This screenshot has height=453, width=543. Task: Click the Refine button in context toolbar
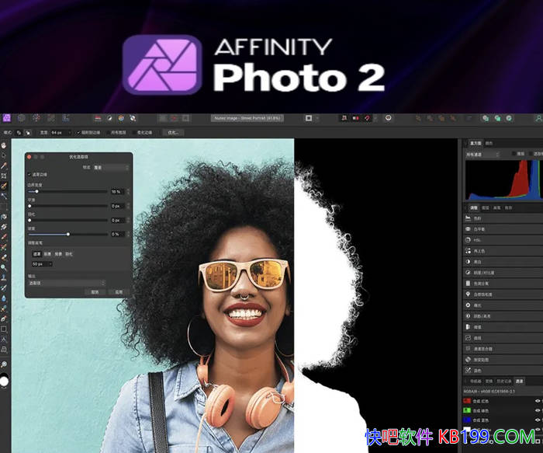pos(173,133)
